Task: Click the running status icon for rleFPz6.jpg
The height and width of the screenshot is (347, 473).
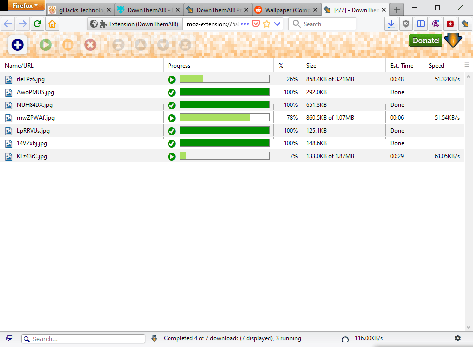Action: (171, 80)
